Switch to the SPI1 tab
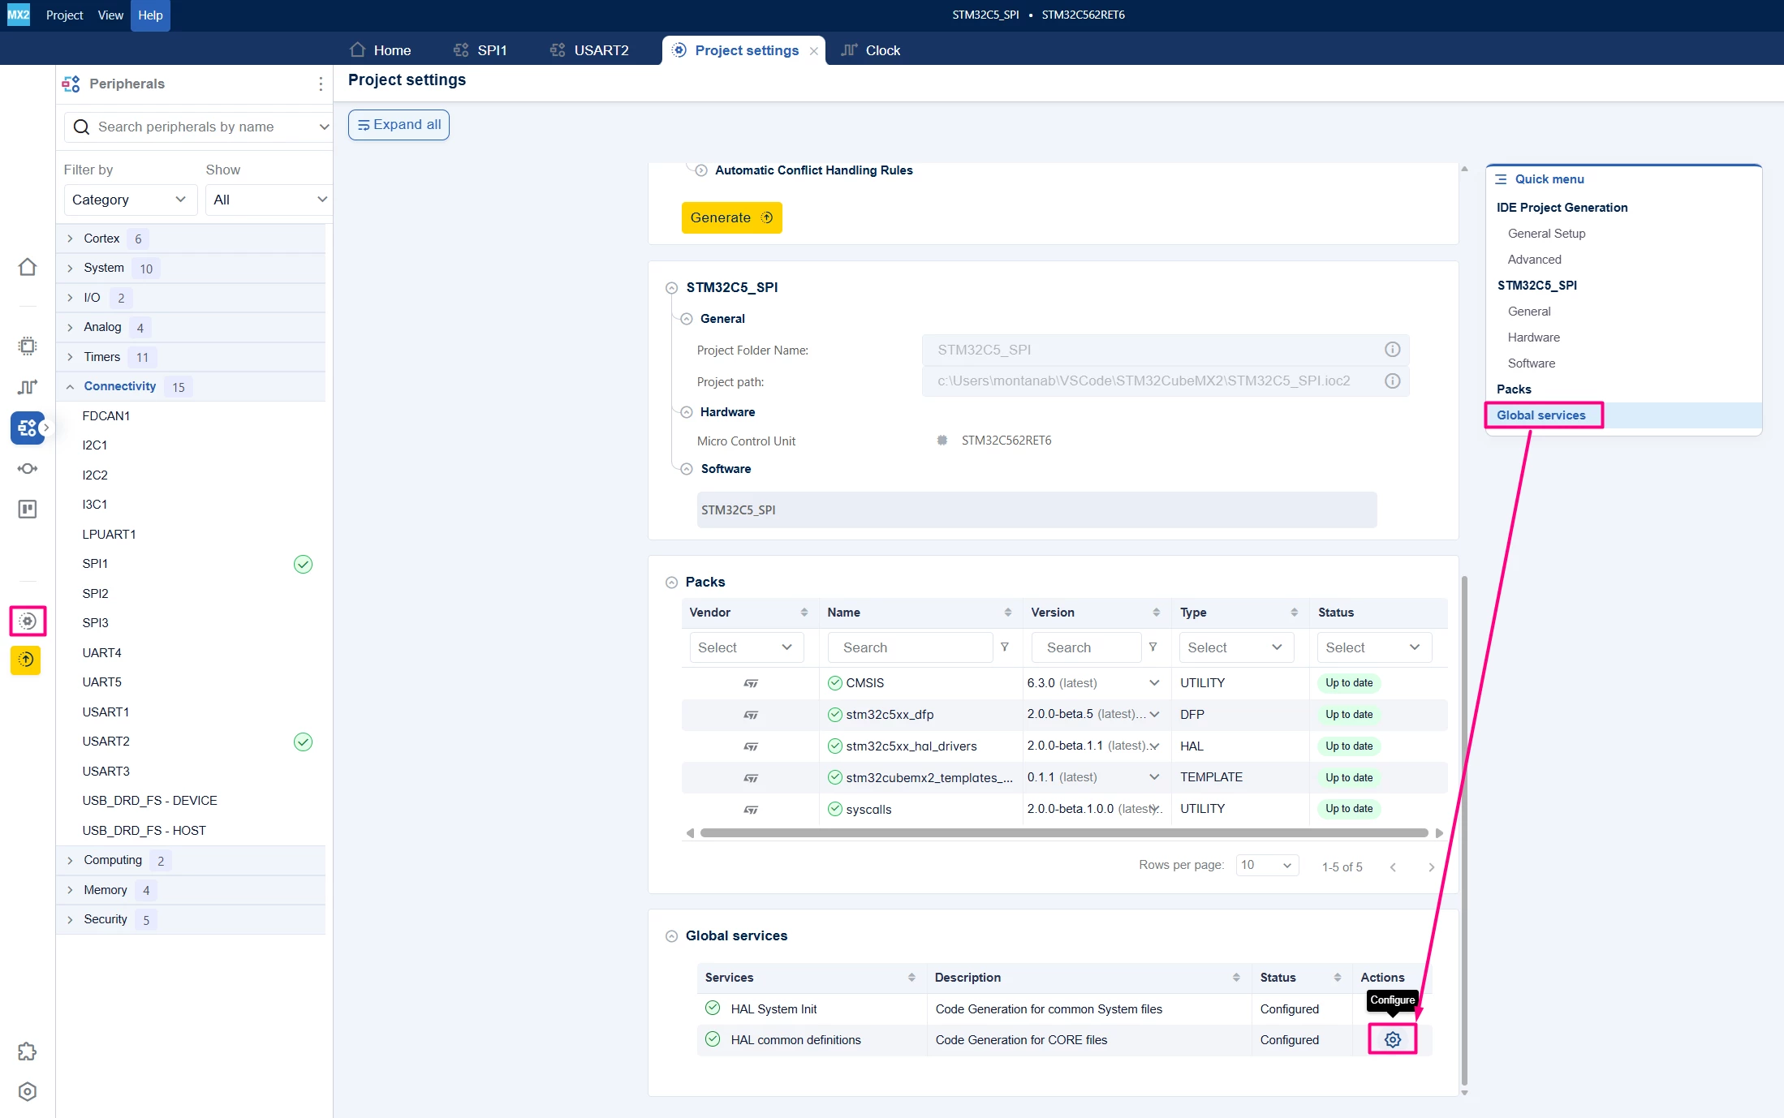1784x1118 pixels. point(480,50)
